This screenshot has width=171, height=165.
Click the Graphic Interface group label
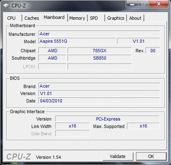27,112
